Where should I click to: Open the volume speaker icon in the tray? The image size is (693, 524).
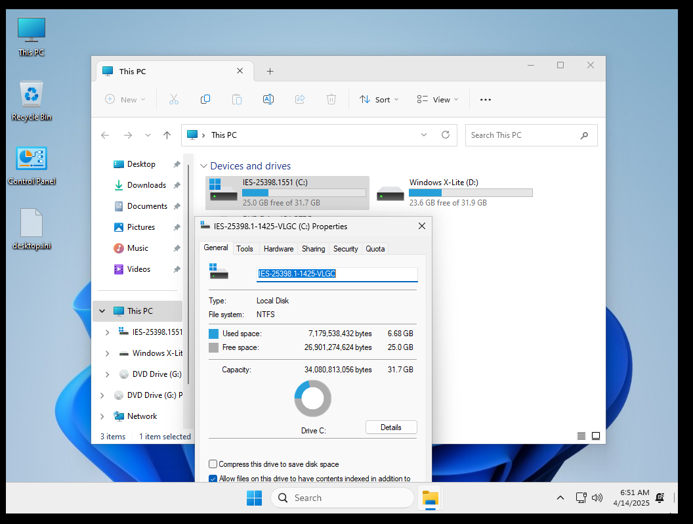tap(597, 498)
